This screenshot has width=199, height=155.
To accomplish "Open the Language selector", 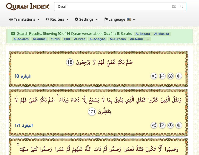I will pos(119,19).
